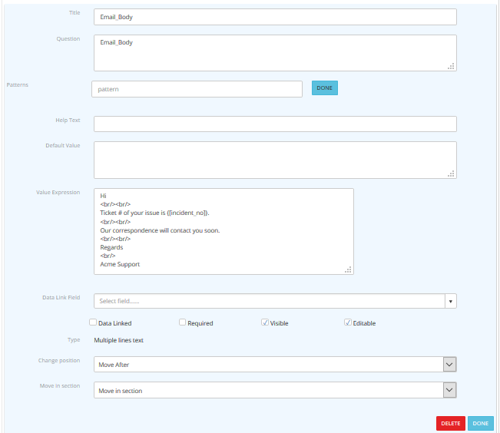This screenshot has width=500, height=433.
Task: Click the Question text area
Action: (x=275, y=53)
